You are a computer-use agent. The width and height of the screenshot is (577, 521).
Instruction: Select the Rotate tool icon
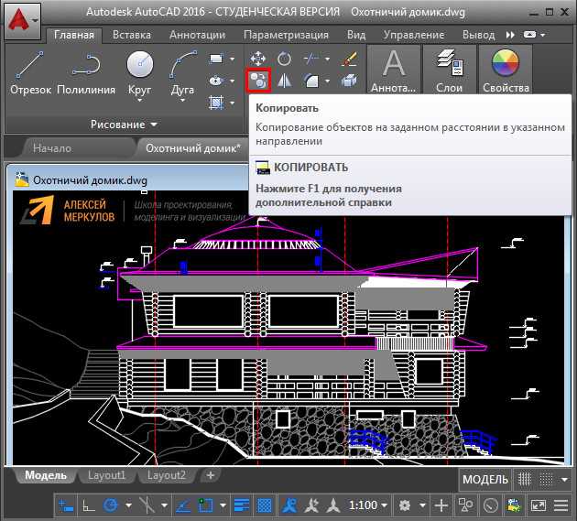pos(284,58)
